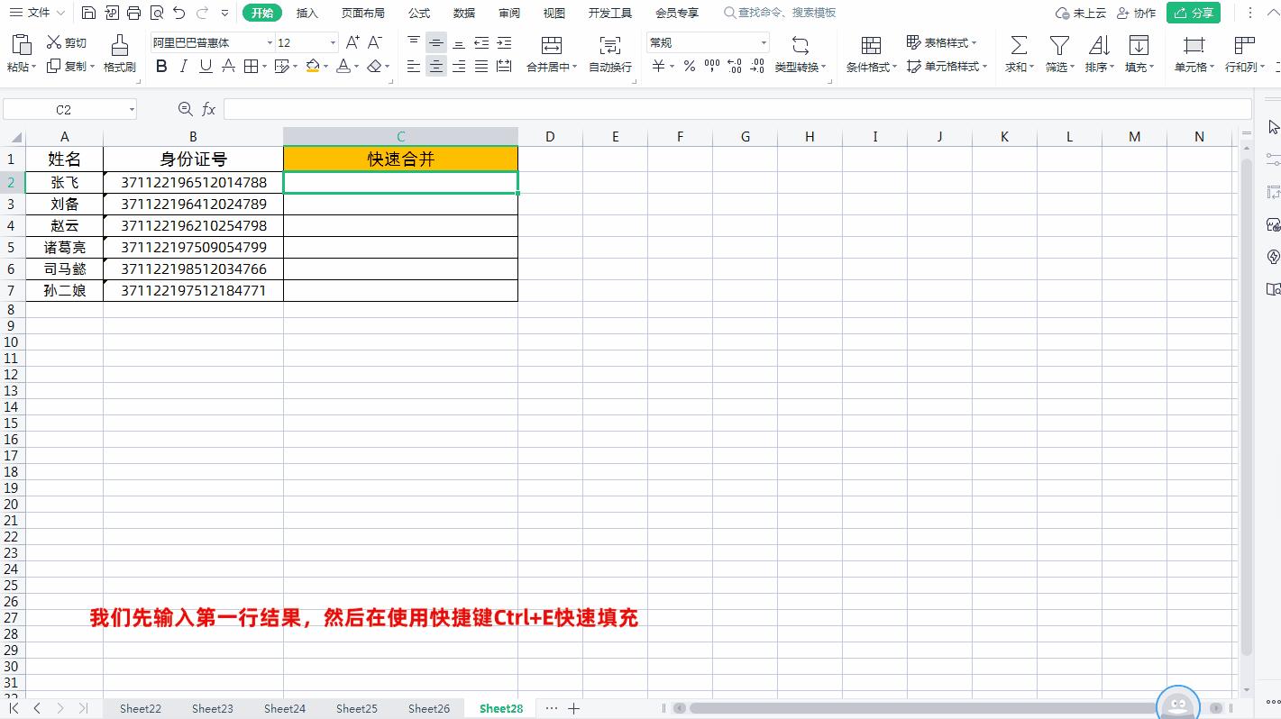
Task: Open the font size dropdown
Action: pos(331,41)
